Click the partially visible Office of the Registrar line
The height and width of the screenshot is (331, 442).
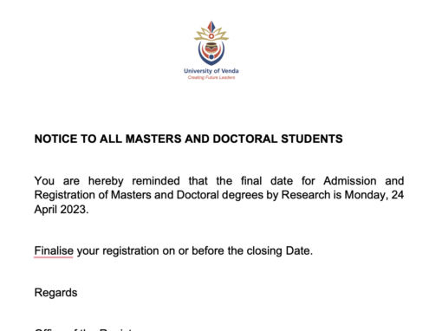[x=84, y=329]
